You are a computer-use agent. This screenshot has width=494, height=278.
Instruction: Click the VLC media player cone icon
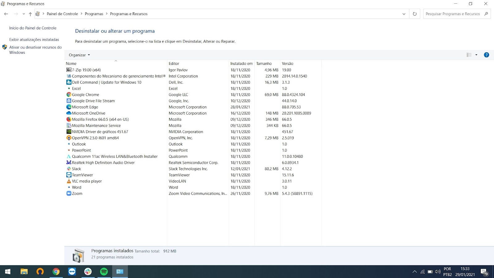coord(69,181)
